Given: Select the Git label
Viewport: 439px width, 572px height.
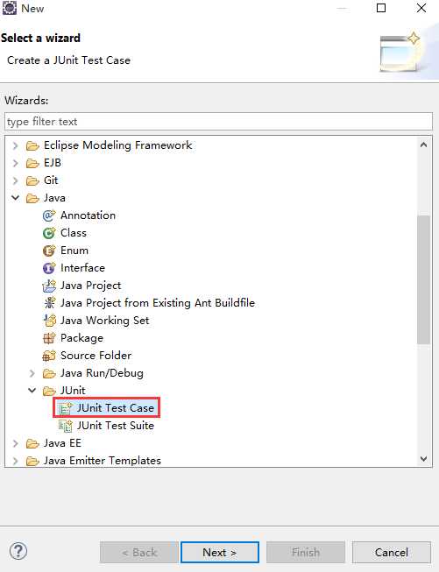Looking at the screenshot, I should click(51, 180).
